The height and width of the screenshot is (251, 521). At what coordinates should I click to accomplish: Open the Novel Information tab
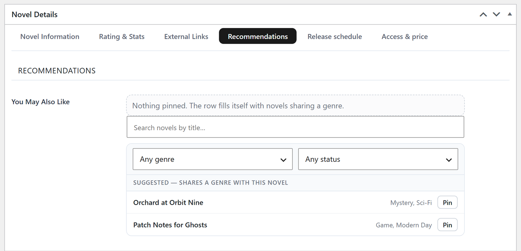coord(50,36)
